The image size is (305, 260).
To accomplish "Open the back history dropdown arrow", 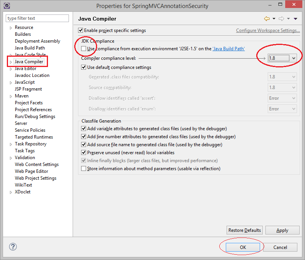I will coord(274,19).
